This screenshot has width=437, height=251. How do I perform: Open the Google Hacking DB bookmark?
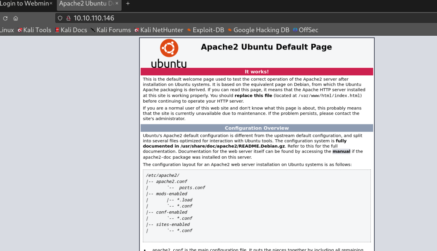[x=258, y=30]
